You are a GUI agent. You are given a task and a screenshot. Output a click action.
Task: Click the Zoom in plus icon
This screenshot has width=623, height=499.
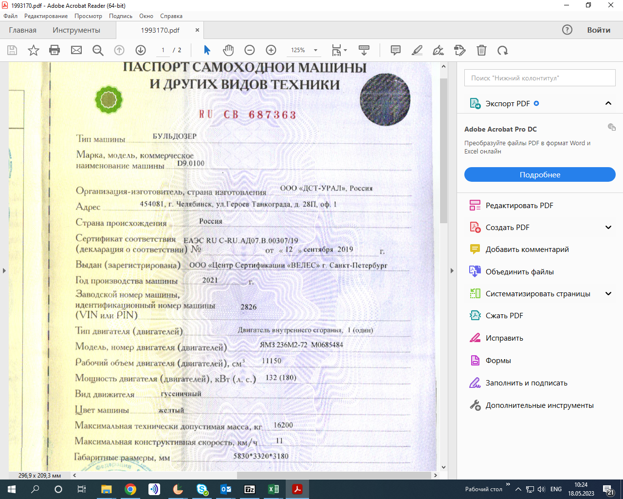pos(271,50)
